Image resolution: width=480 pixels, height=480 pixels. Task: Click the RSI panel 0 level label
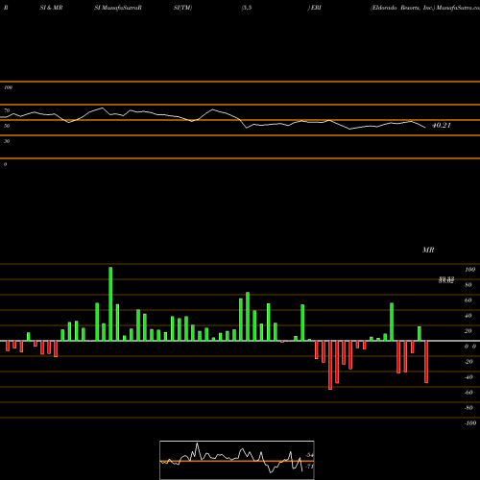(5, 164)
